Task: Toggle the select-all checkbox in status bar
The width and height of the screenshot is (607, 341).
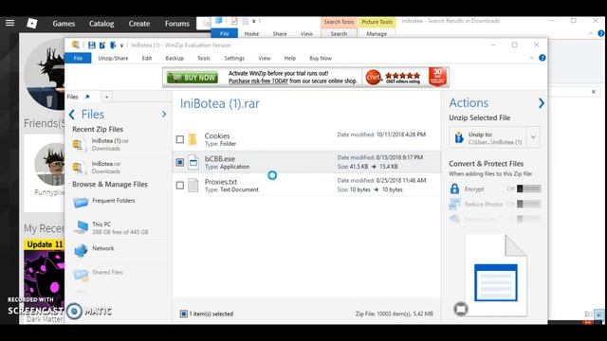Action: 184,314
